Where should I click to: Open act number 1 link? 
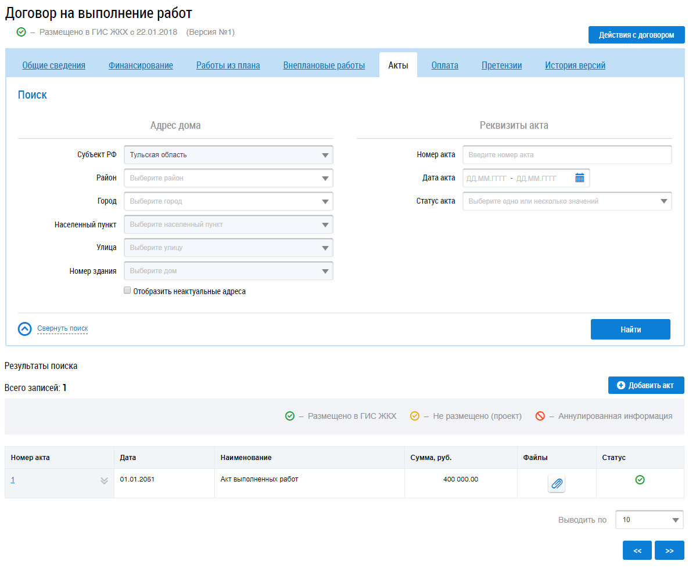coord(13,480)
